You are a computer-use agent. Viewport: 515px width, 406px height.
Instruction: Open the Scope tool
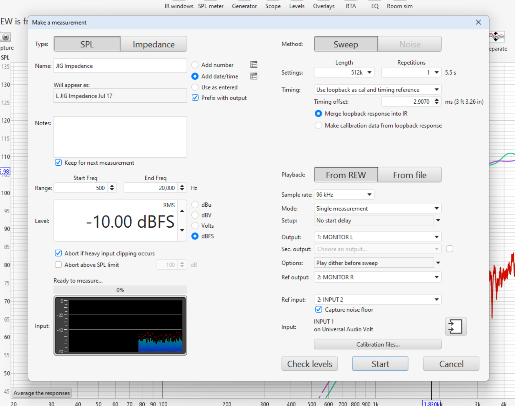click(273, 6)
